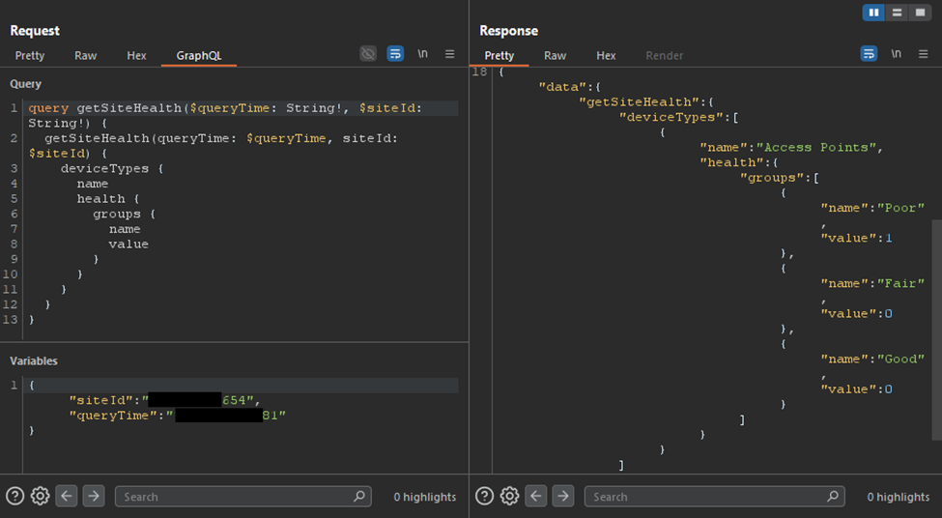Toggle hide non-printable characters icon in Request
This screenshot has height=518, width=942.
pos(368,53)
